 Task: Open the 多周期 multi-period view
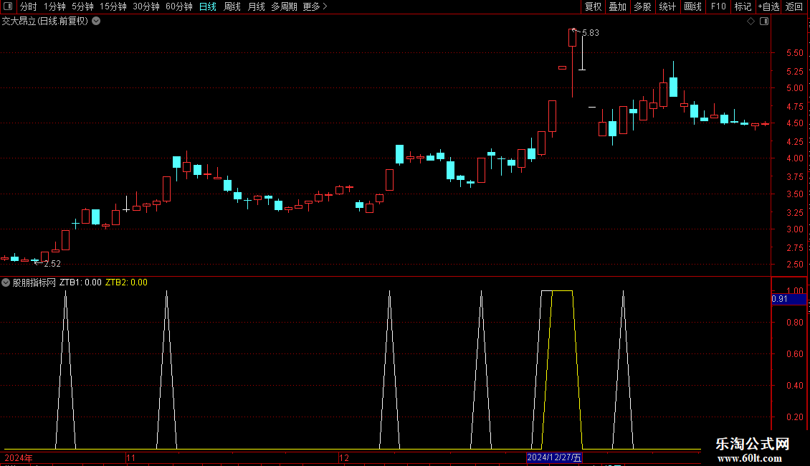[284, 6]
